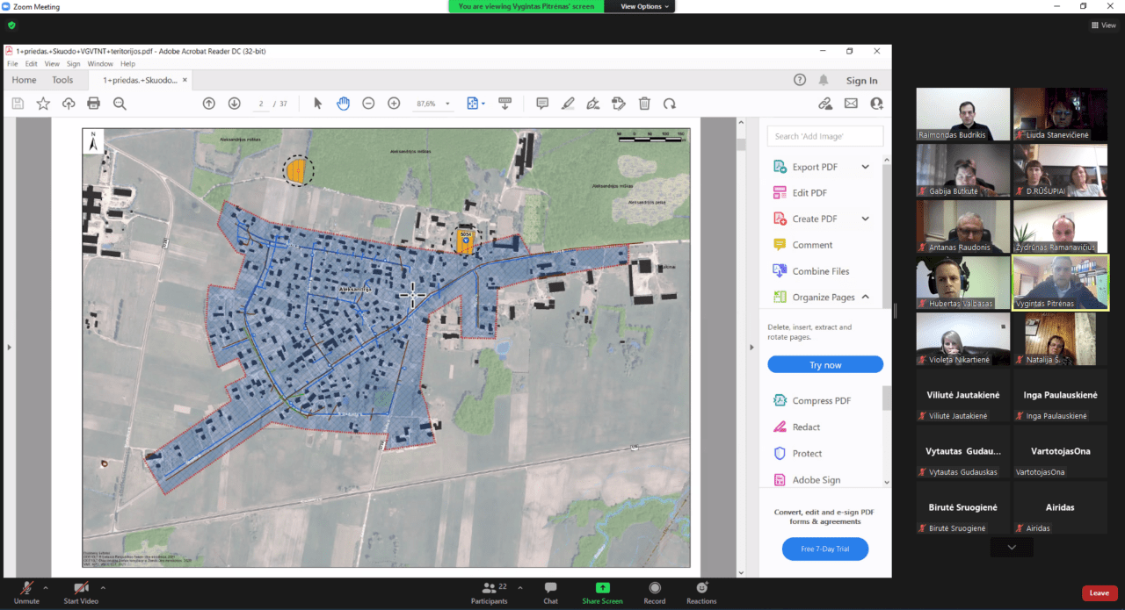
Task: Unmute microphone in Zoom
Action: (x=26, y=590)
